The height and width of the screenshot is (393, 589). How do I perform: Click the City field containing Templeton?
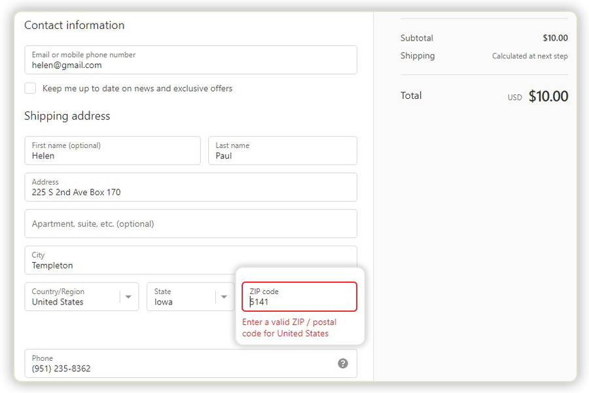tap(191, 260)
